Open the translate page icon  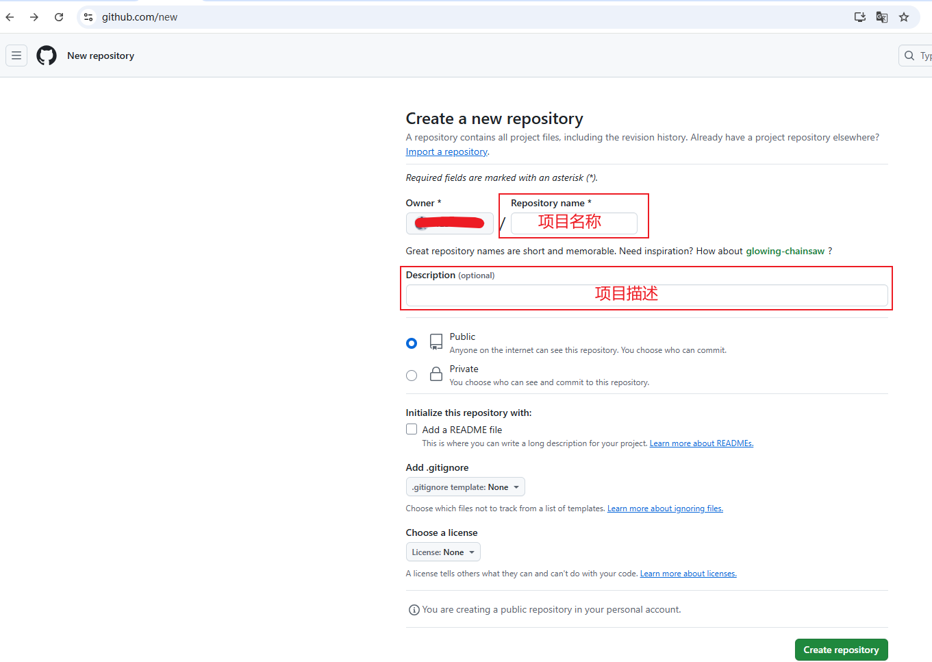tap(882, 17)
